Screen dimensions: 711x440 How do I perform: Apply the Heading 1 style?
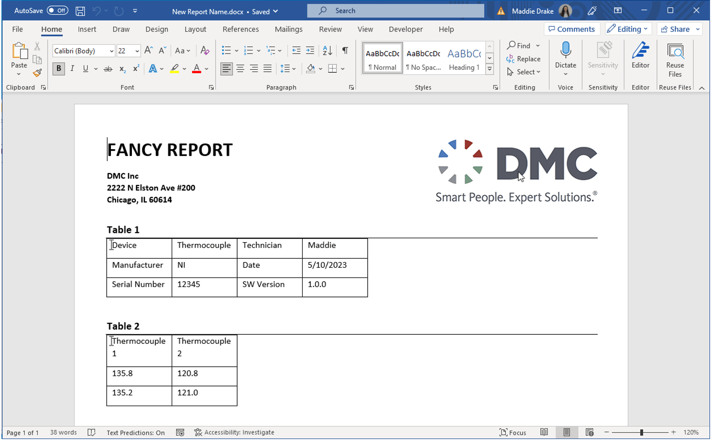pyautogui.click(x=464, y=58)
